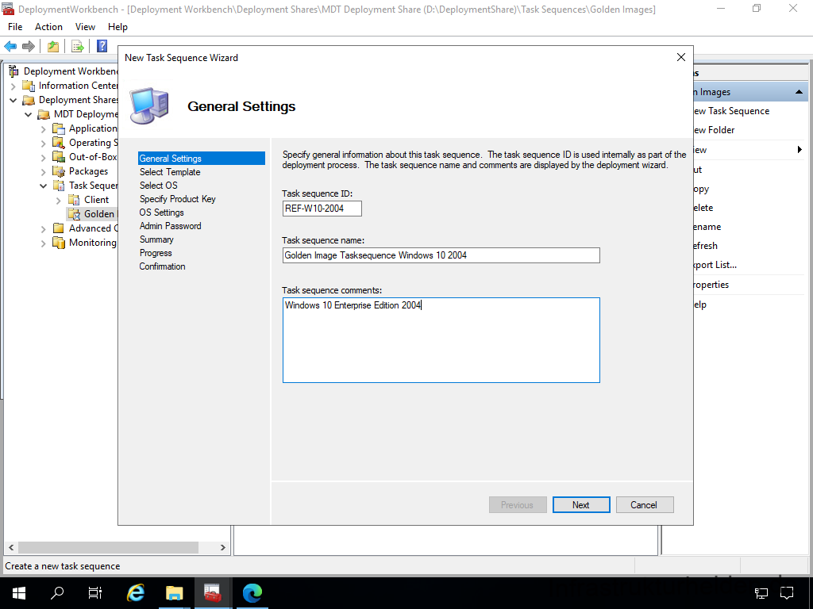This screenshot has height=609, width=813.
Task: Open taskbar Search magnifier
Action: point(57,593)
